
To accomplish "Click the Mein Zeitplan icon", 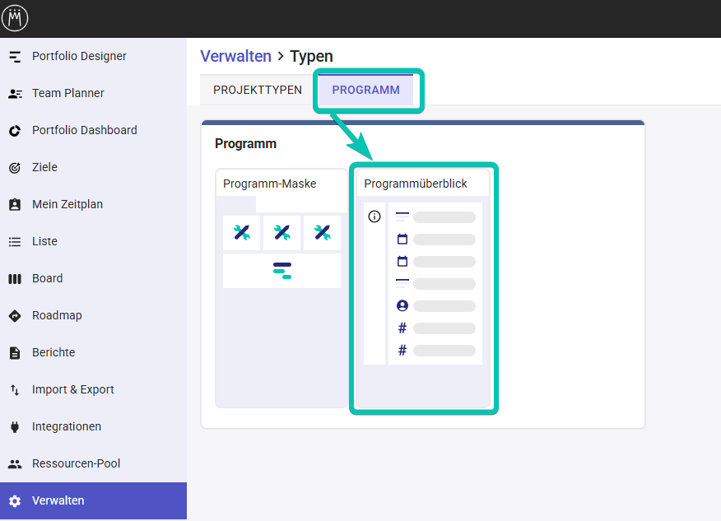I will coord(15,205).
